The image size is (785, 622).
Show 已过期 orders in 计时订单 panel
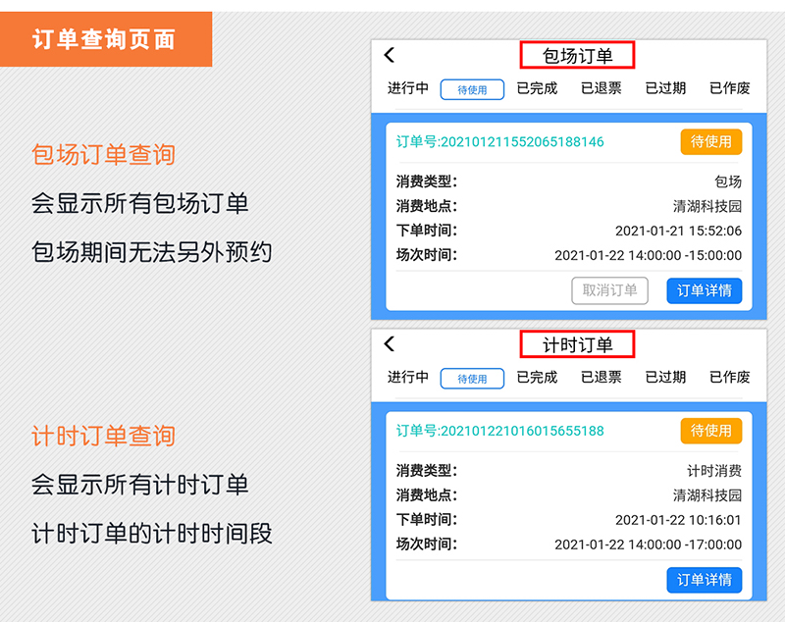pyautogui.click(x=665, y=377)
